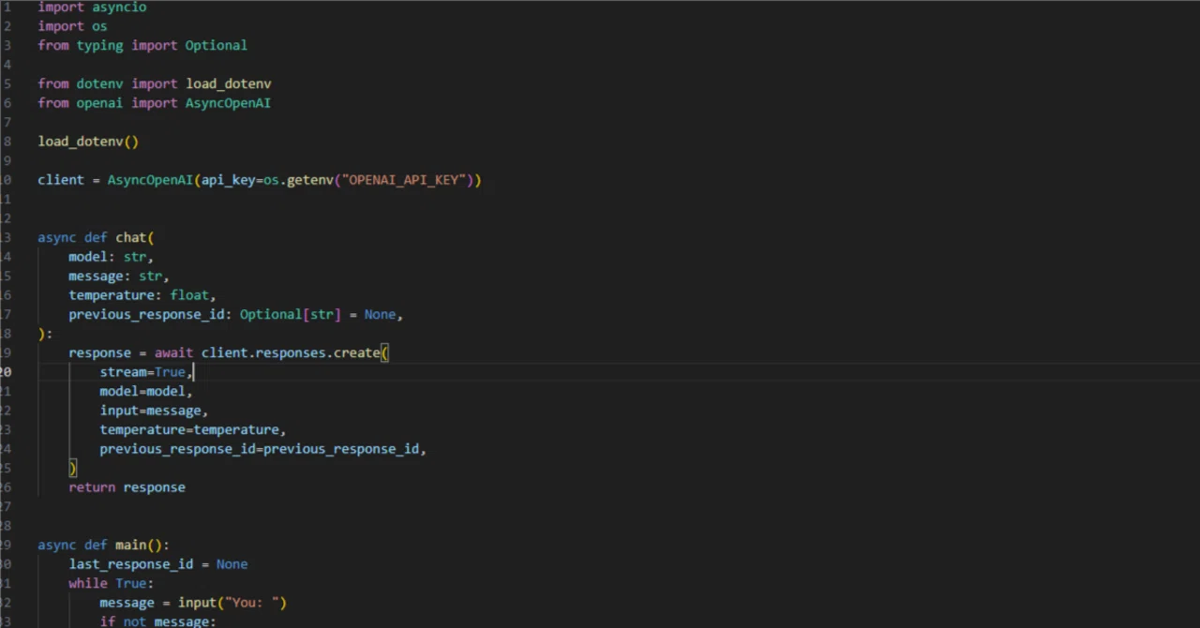This screenshot has height=628, width=1200.
Task: Click Optional[str] in the chat signature
Action: click(291, 314)
